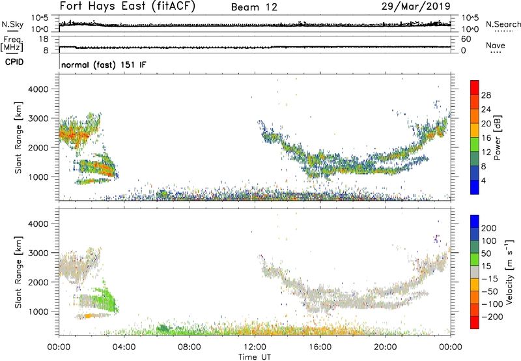Select the 'Freq. [MHz]' axis label
Screen dimensions: 521x361
tap(12, 44)
